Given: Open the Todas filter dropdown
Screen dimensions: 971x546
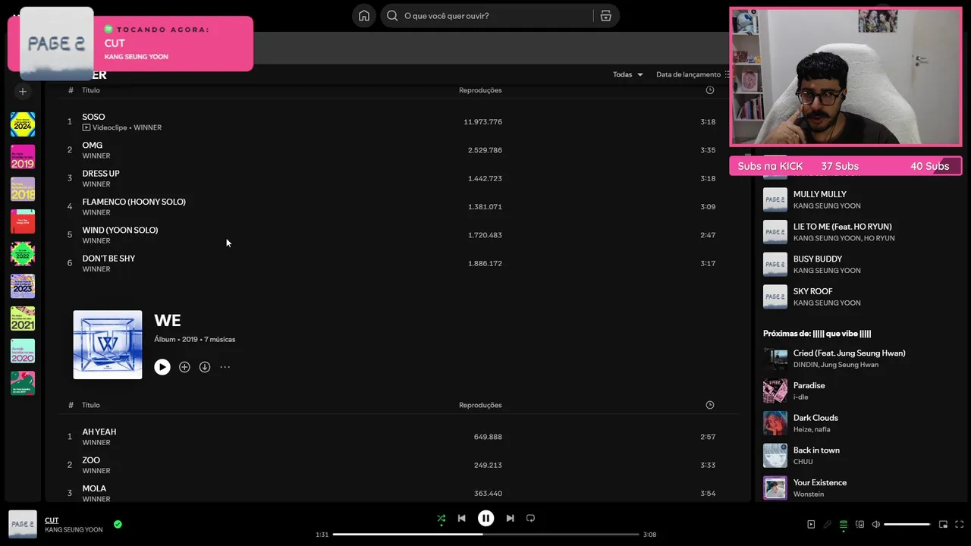Looking at the screenshot, I should [x=628, y=74].
